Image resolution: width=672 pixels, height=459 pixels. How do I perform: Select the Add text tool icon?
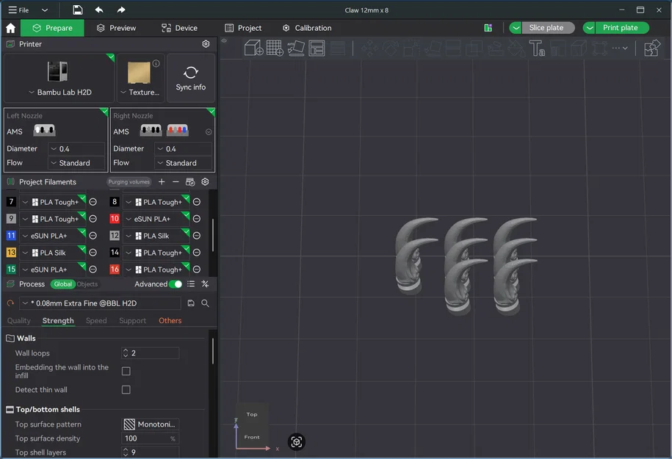point(537,48)
